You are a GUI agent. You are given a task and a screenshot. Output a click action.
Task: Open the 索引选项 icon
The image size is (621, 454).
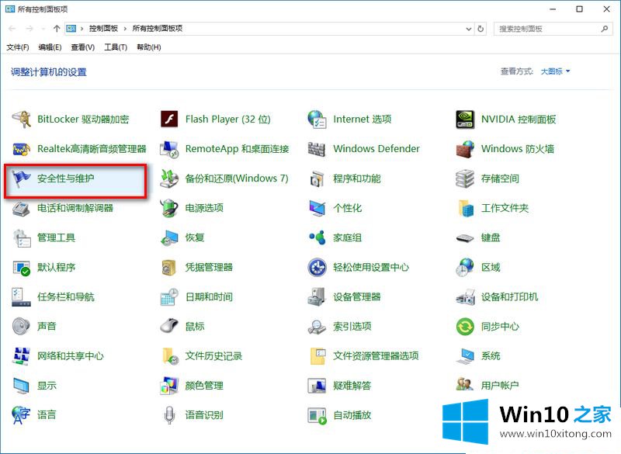coord(317,327)
